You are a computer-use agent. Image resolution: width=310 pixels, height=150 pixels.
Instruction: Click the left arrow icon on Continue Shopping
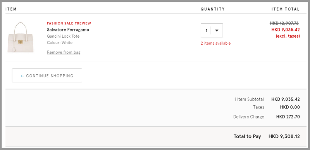[x=22, y=76]
